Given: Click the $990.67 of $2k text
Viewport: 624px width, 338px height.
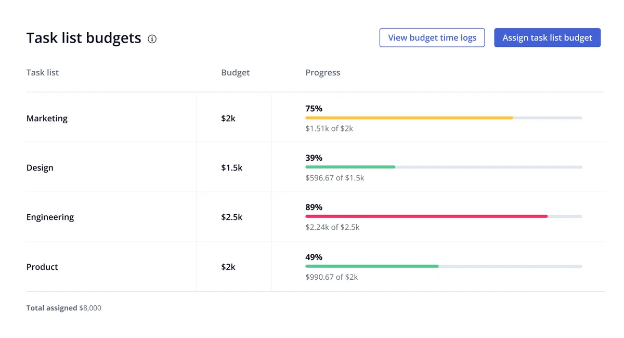Looking at the screenshot, I should 332,277.
